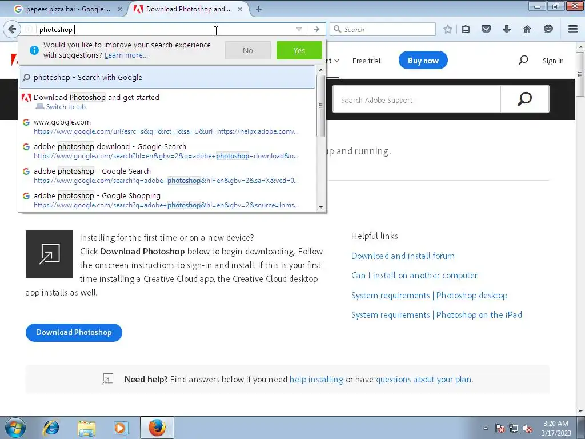Open a new tab with plus button

pos(259,9)
